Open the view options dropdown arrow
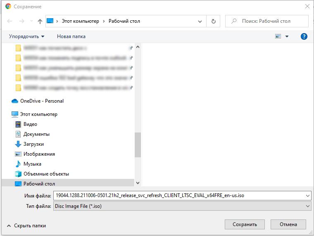314x236 pixels. coord(287,36)
